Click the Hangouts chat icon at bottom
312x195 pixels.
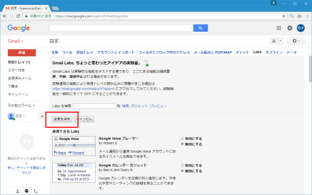26,191
